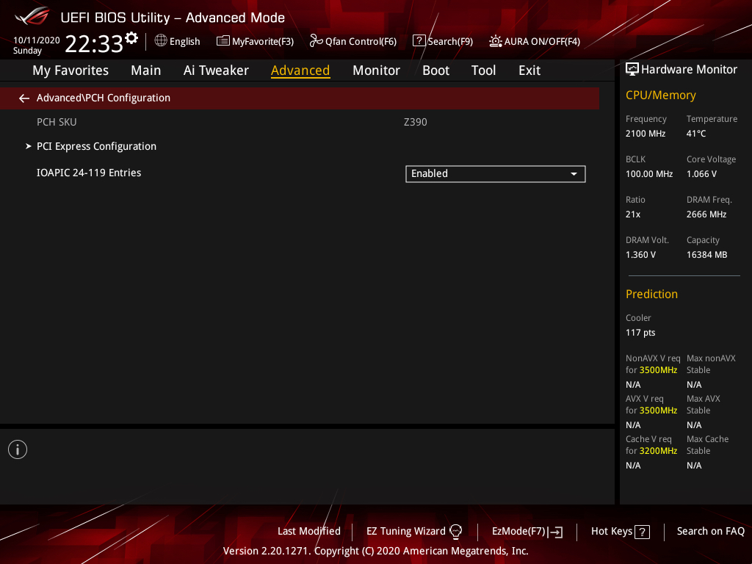Click the globe language icon
This screenshot has width=752, height=564.
click(161, 41)
